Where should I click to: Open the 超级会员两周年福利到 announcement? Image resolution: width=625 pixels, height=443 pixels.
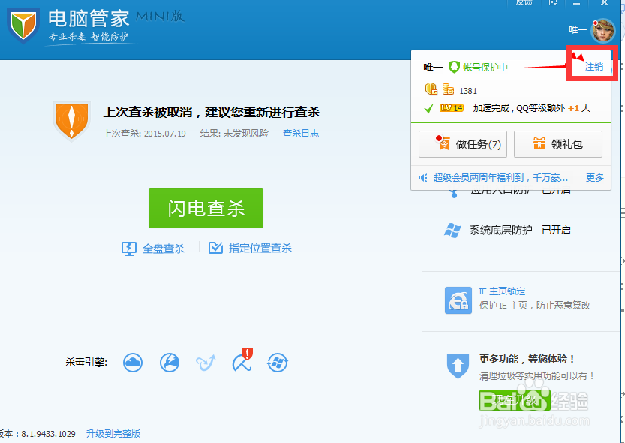pyautogui.click(x=500, y=177)
